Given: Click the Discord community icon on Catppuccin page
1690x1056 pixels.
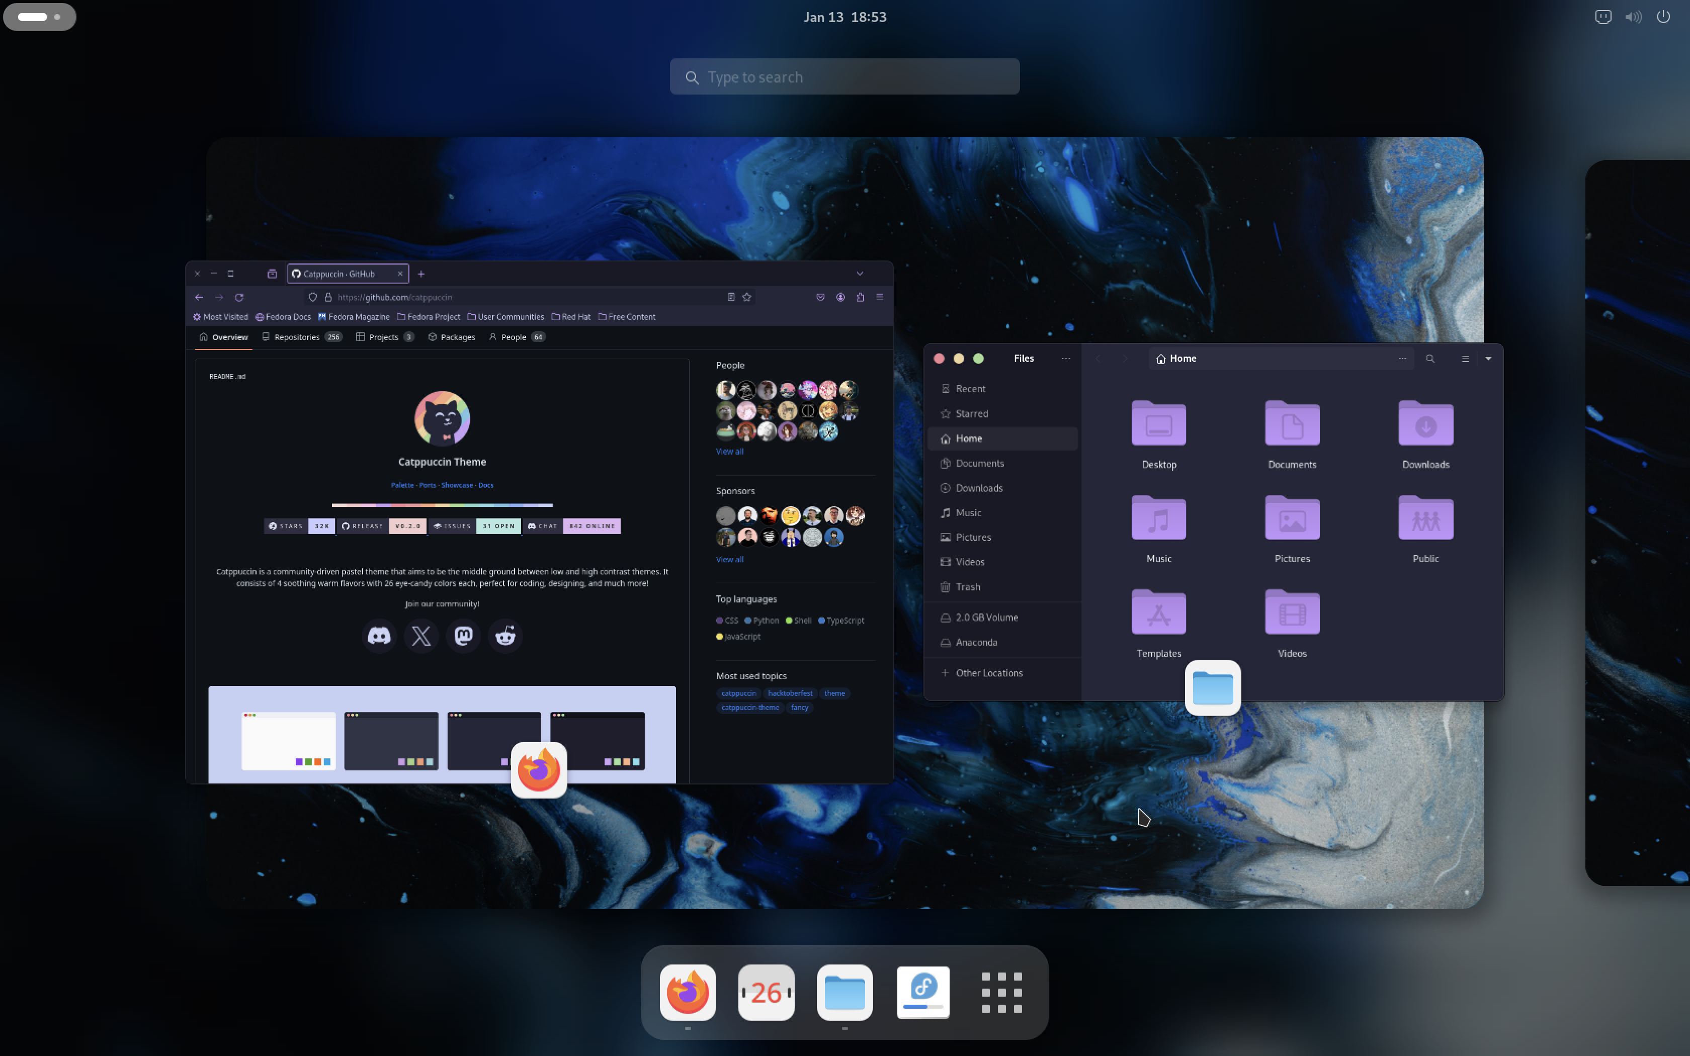Looking at the screenshot, I should (x=379, y=636).
